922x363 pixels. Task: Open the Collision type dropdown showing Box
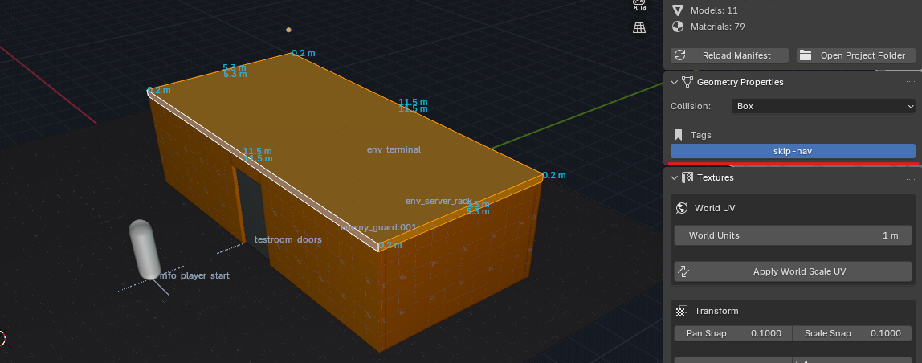click(x=823, y=106)
